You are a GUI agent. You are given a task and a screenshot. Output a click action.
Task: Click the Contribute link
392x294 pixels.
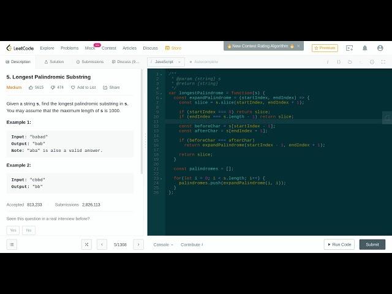[192, 244]
